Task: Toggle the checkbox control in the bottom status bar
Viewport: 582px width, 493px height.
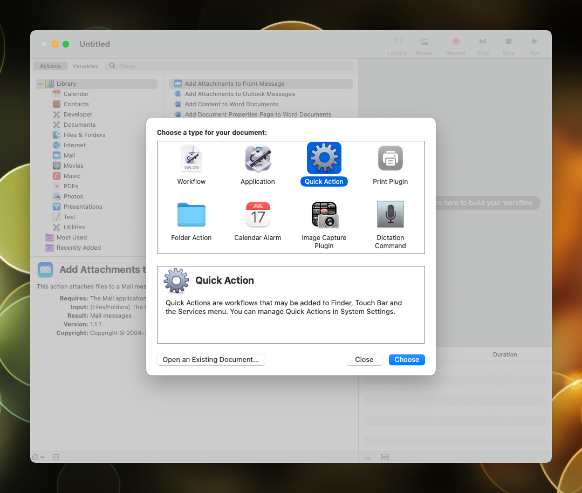Action: 56,457
